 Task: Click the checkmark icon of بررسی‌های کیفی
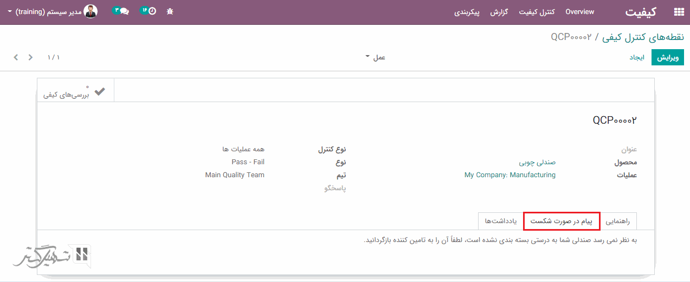(x=100, y=91)
